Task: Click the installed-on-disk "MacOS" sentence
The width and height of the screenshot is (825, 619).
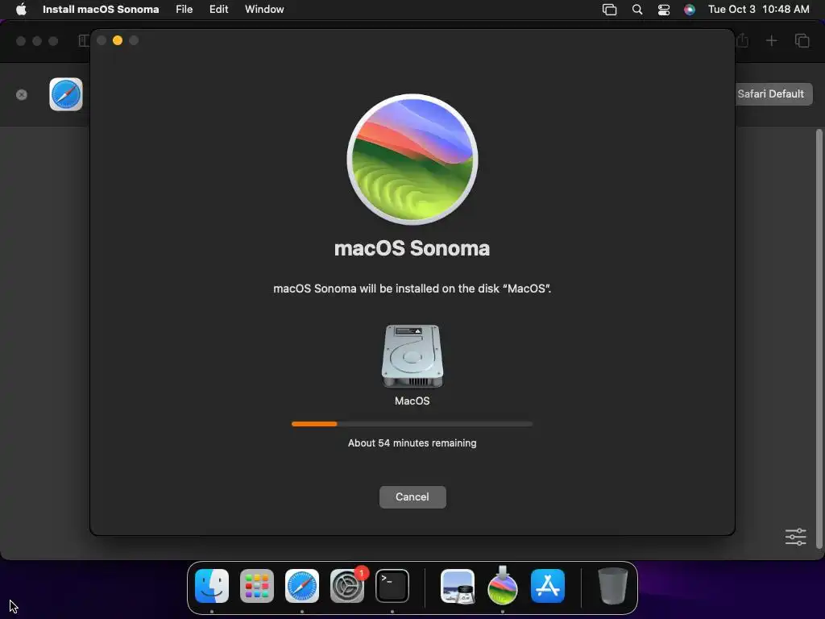Action: (412, 289)
